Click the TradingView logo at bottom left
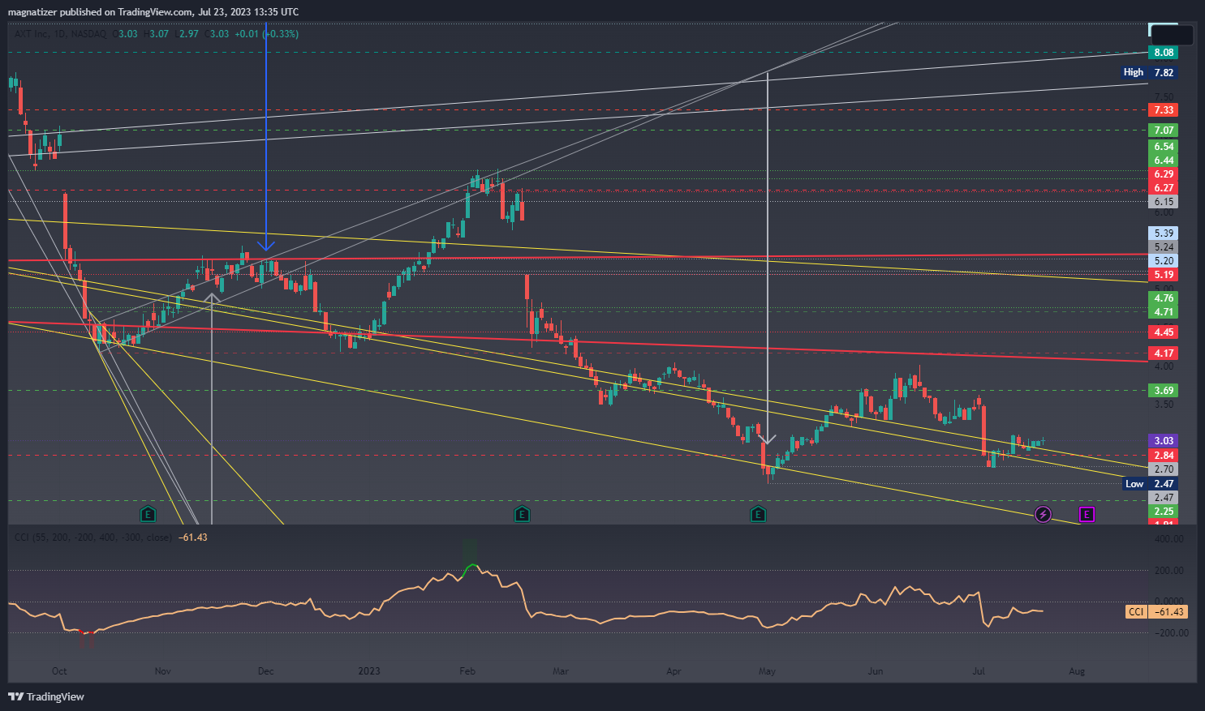The height and width of the screenshot is (711, 1205). click(46, 696)
